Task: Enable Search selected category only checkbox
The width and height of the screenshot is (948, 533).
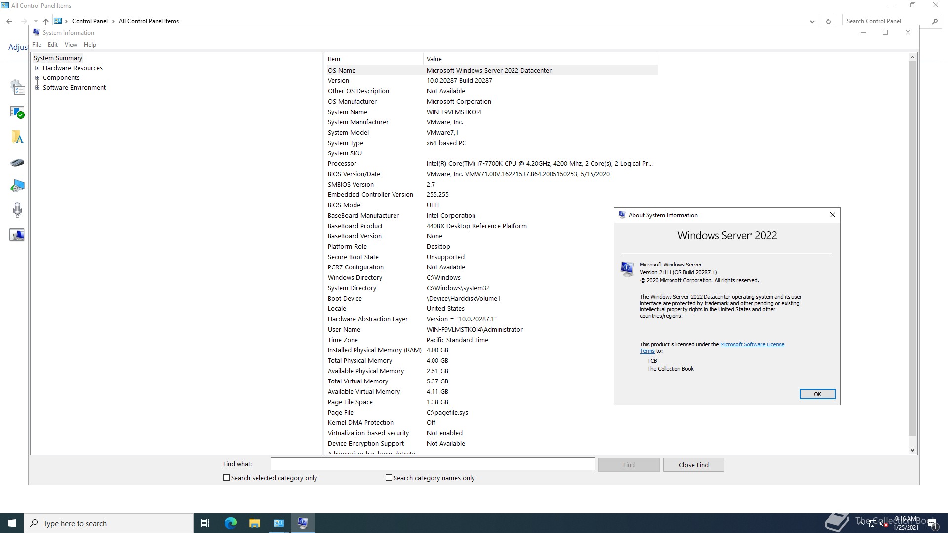Action: 227,478
